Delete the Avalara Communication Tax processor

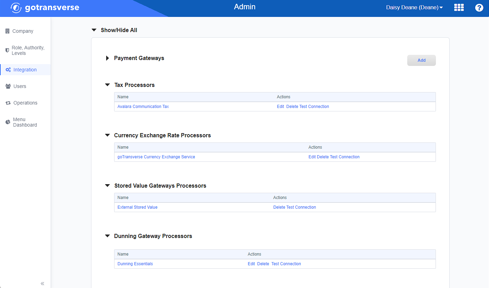tap(292, 107)
